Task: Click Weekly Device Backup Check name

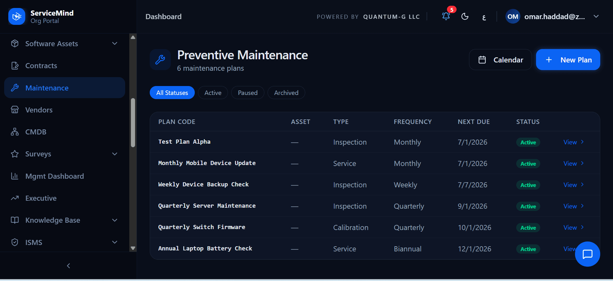Action: [x=203, y=184]
